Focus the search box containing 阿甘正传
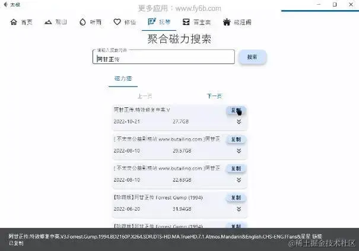The height and width of the screenshot is (251, 359). [164, 56]
